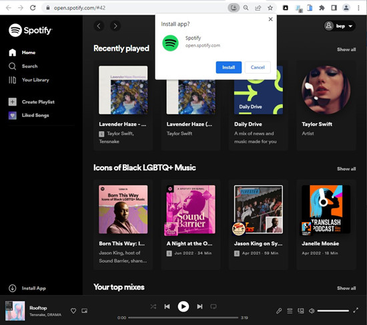The image size is (367, 325).
Task: Show all Recently played items
Action: [x=346, y=49]
